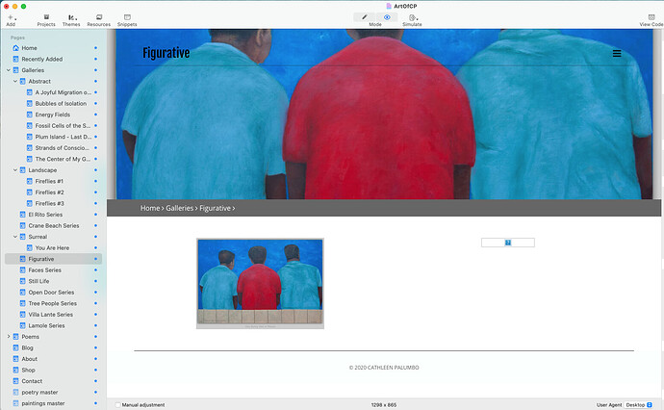Click the Recently Added page icon
Screen dimensions: 664x410
(15, 59)
